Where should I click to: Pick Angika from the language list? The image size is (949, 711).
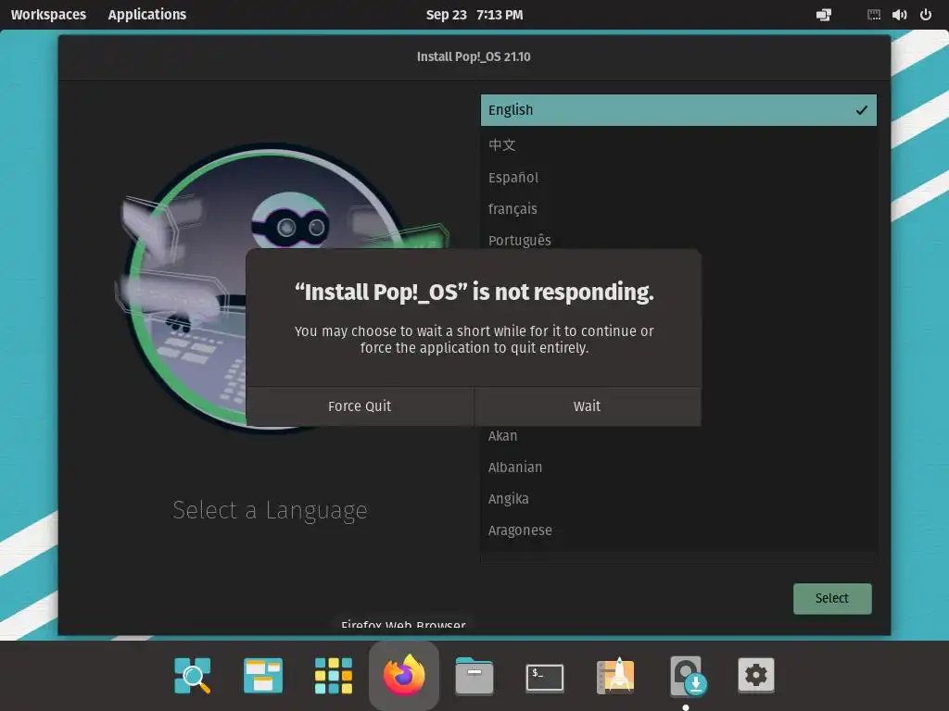678,499
